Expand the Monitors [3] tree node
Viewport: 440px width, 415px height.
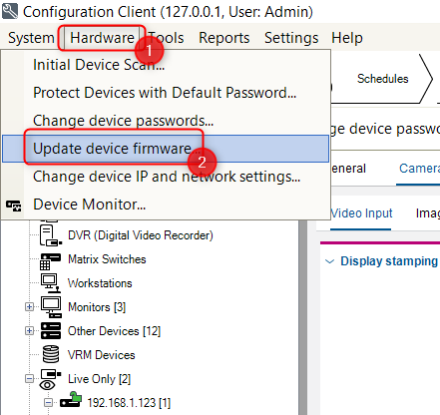[29, 306]
